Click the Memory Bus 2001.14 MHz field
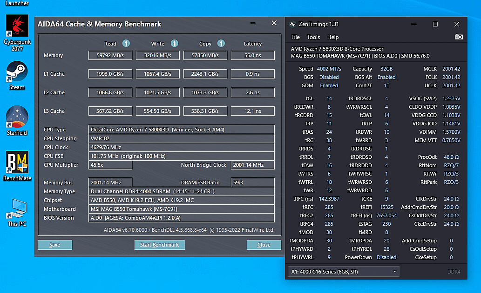481x293 pixels. point(110,182)
